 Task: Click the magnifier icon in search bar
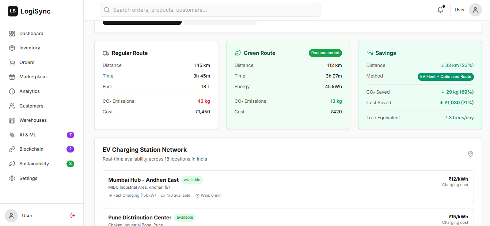pyautogui.click(x=107, y=10)
